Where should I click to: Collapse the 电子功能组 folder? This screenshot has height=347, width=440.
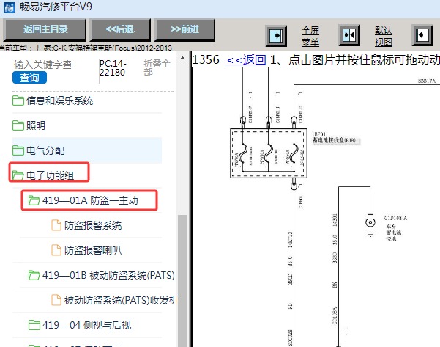[49, 175]
